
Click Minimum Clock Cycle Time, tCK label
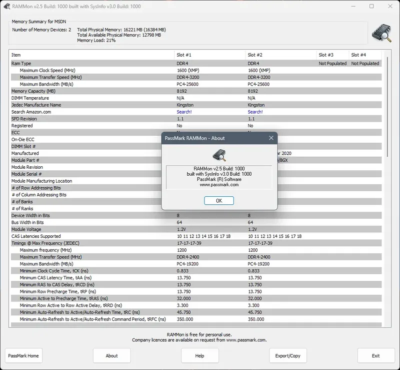tap(54, 270)
